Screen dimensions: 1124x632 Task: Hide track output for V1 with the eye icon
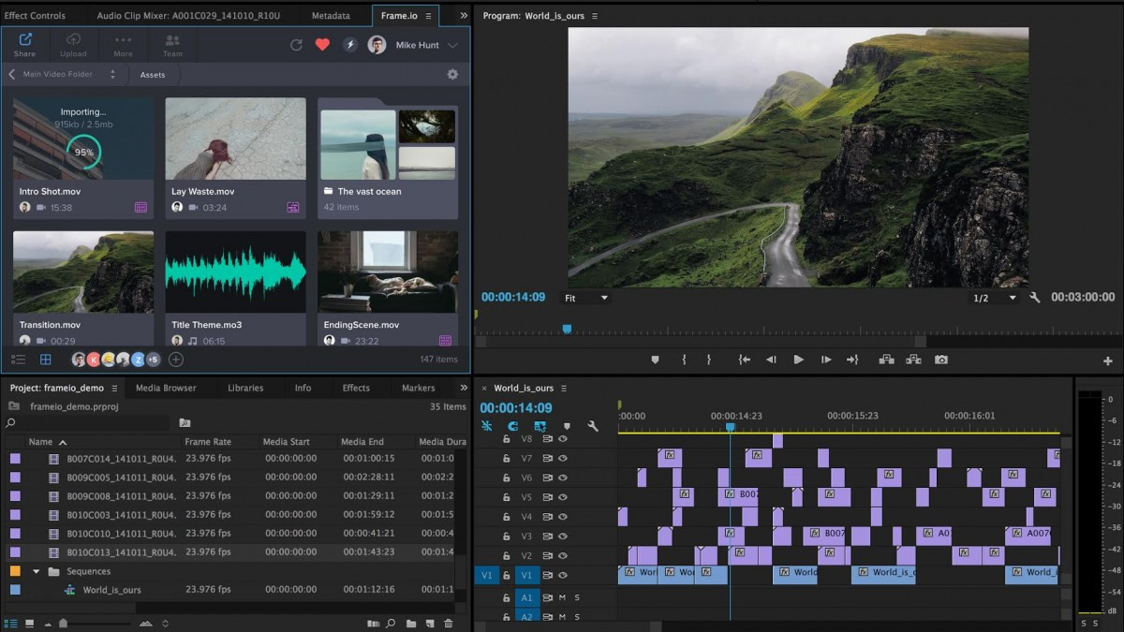tap(560, 574)
